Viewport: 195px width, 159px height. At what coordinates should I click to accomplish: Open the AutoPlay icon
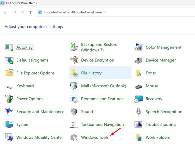click(9, 47)
